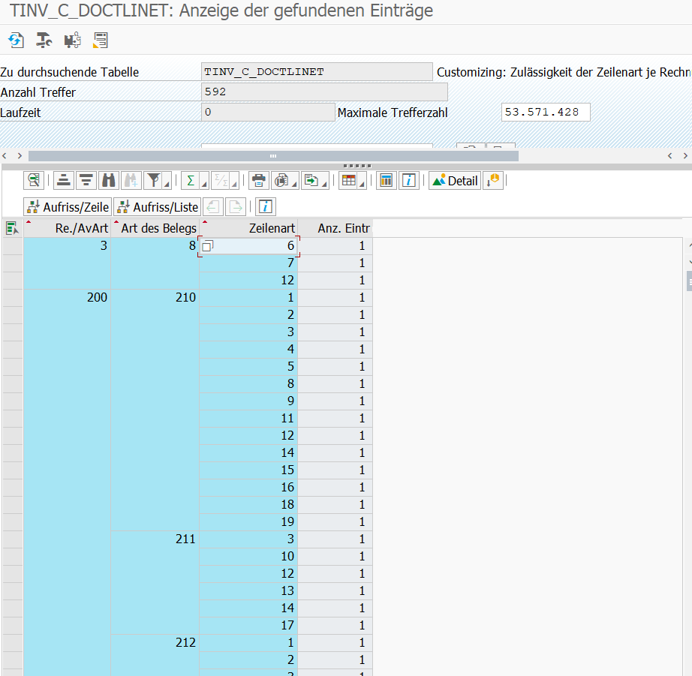Image resolution: width=692 pixels, height=676 pixels.
Task: Click the refresh icon in top toolbar
Action: tap(16, 40)
